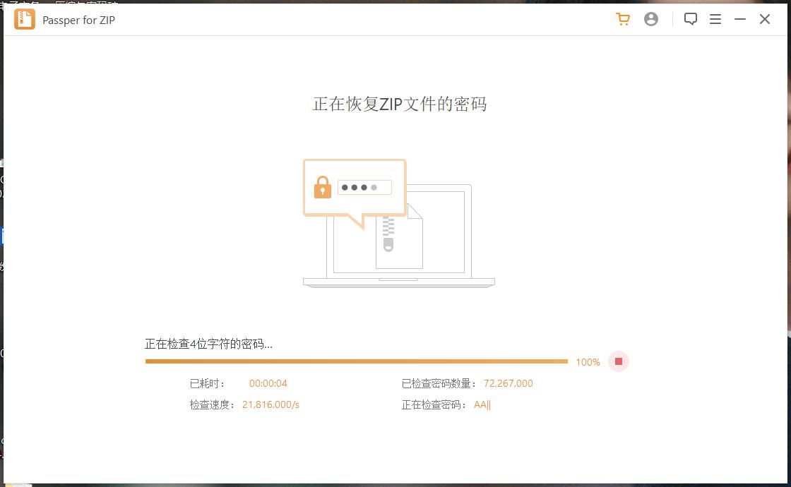Open the purchase cart icon
This screenshot has width=791, height=487.
622,19
